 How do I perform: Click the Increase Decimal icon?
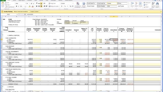tap(70, 6)
